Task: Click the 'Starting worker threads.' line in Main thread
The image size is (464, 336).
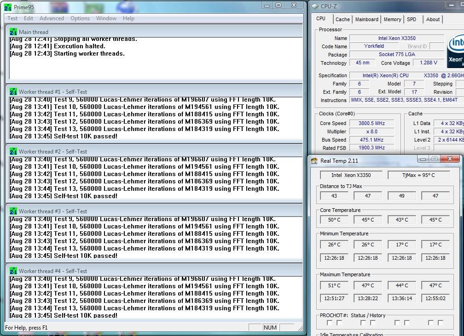Action: pyautogui.click(x=67, y=53)
